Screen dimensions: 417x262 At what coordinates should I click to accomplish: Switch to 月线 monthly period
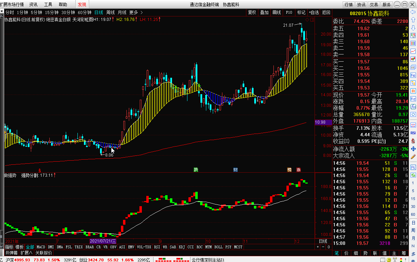(x=122, y=12)
